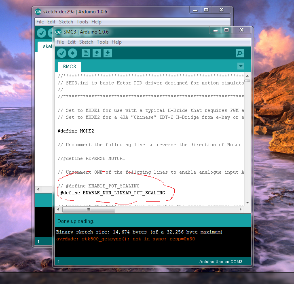
Task: Click the editor's scroll up arrow in SMC3
Action: [247, 76]
